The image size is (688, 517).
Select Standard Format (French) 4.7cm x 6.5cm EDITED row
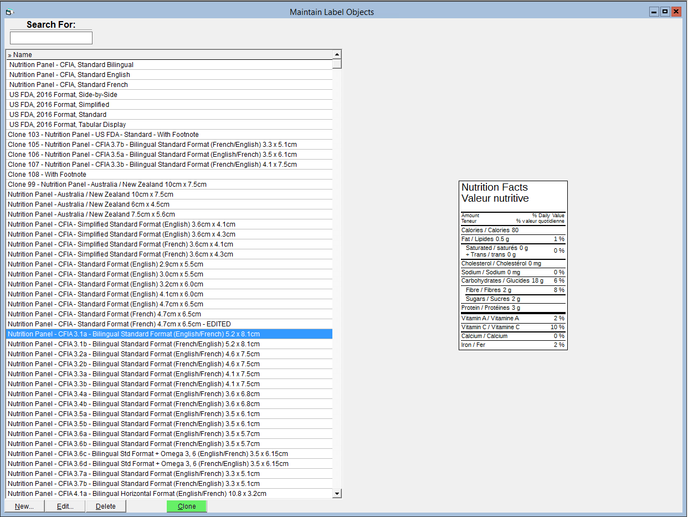[x=170, y=324]
